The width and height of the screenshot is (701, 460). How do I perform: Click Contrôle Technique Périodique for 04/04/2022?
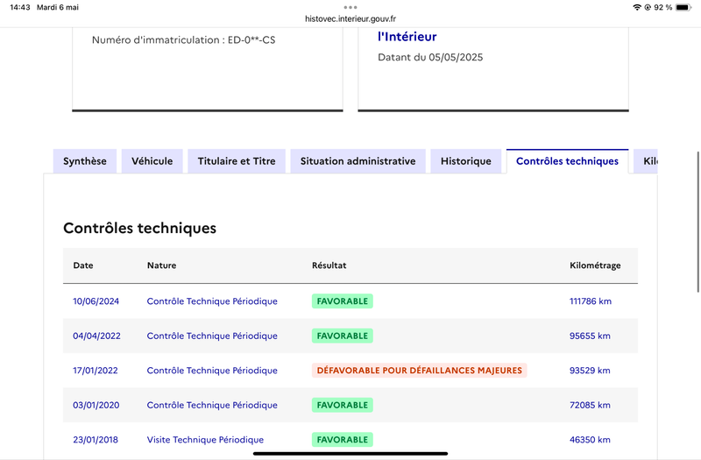click(x=212, y=336)
